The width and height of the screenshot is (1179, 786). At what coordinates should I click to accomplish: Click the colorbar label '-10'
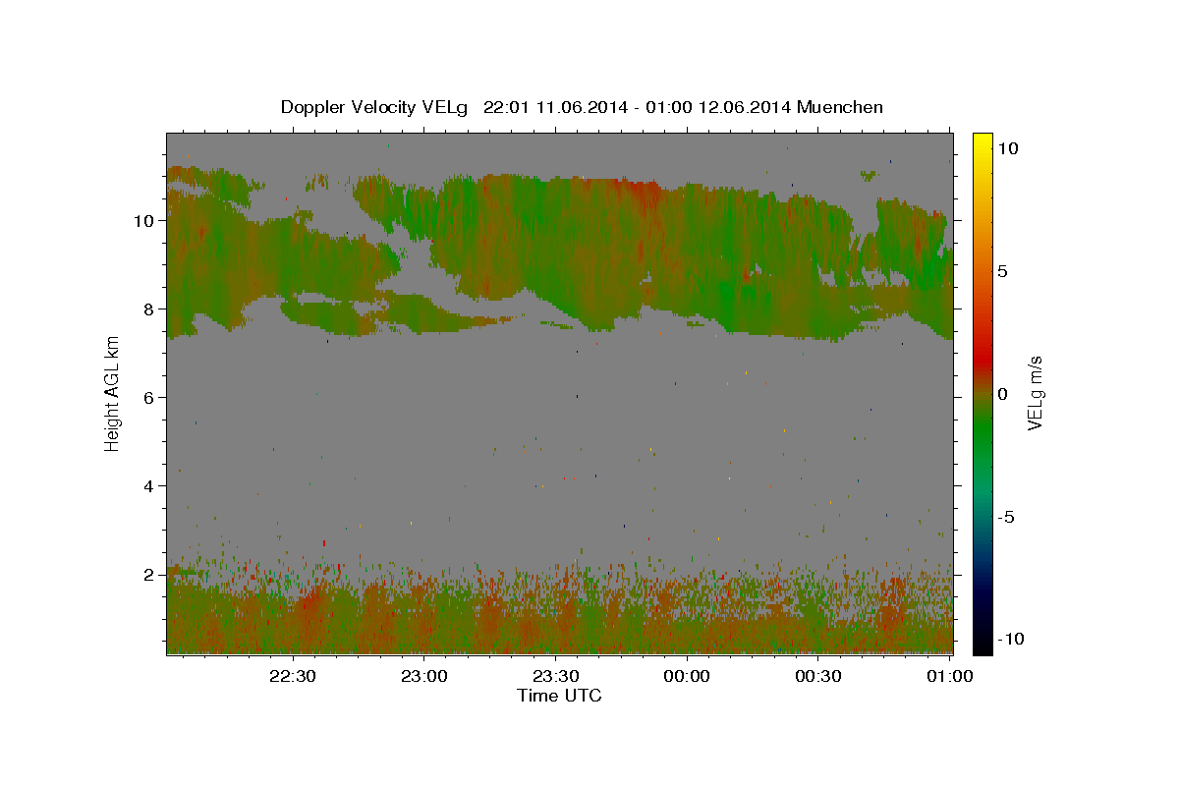[1012, 639]
